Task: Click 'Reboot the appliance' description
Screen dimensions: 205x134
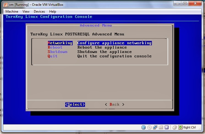Action: (x=102, y=47)
